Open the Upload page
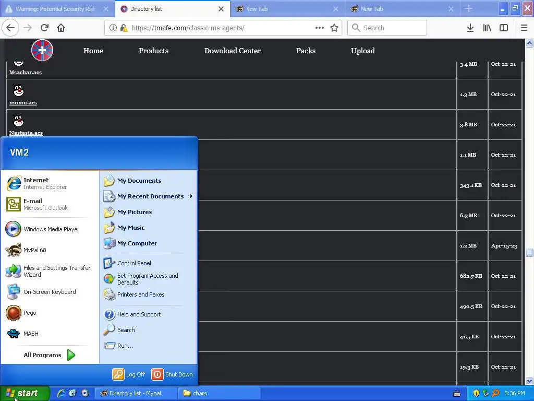534x401 pixels. coord(363,51)
